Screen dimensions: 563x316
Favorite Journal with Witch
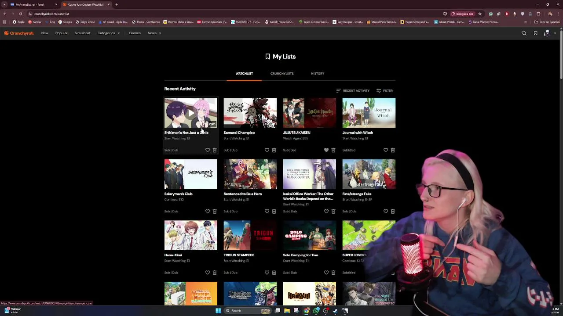point(386,150)
